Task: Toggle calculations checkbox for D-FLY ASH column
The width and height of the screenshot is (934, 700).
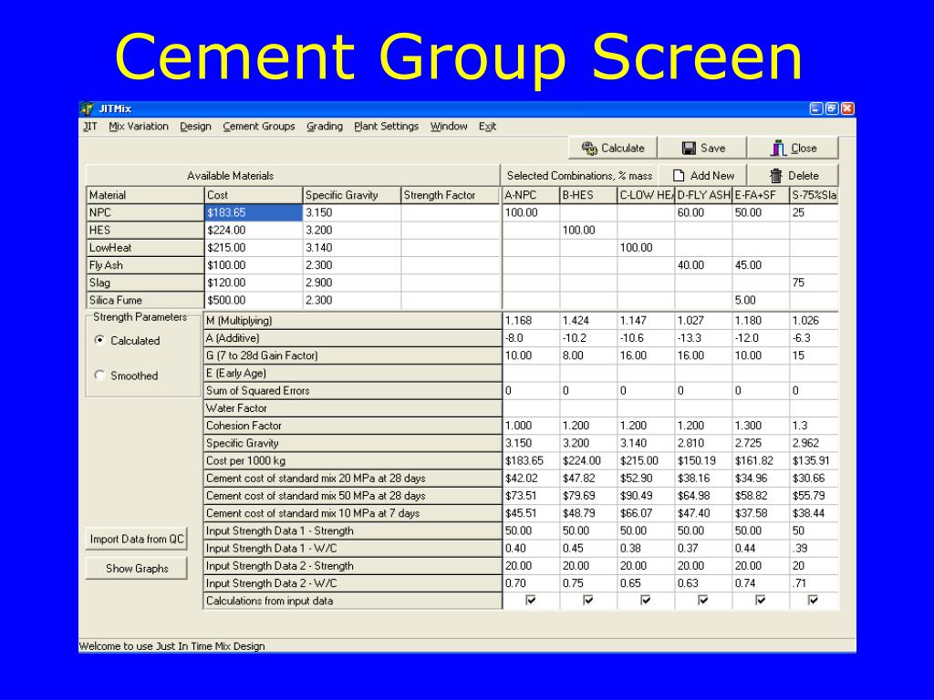Action: [x=703, y=601]
